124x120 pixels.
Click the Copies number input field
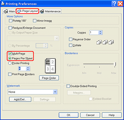94,33
